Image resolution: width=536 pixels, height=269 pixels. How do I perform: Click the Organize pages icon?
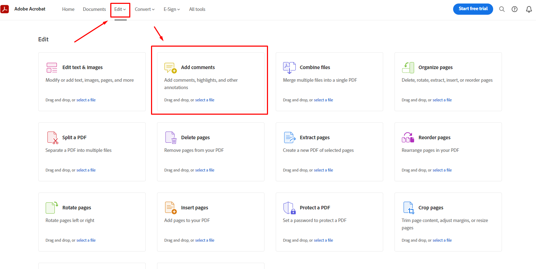[408, 68]
